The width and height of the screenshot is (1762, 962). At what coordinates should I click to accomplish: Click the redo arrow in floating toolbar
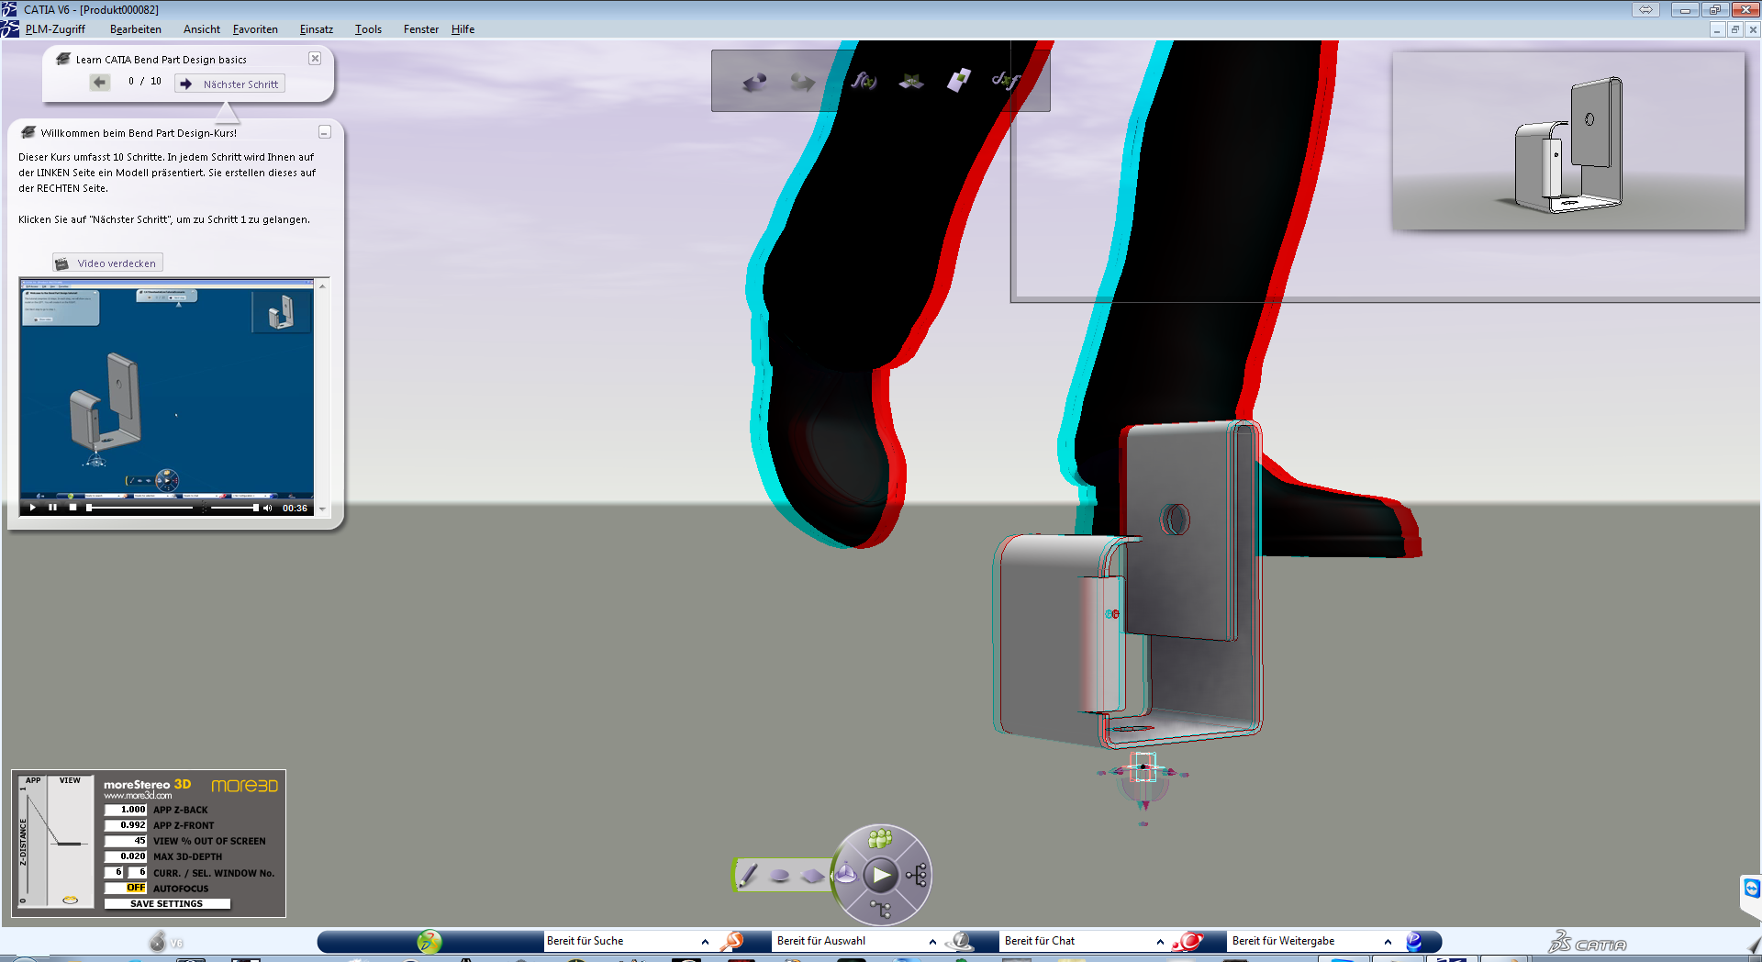click(x=802, y=83)
